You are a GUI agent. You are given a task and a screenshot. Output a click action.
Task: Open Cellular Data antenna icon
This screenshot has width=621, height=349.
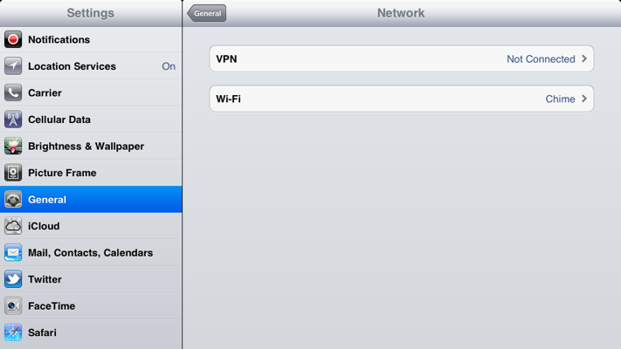click(13, 120)
